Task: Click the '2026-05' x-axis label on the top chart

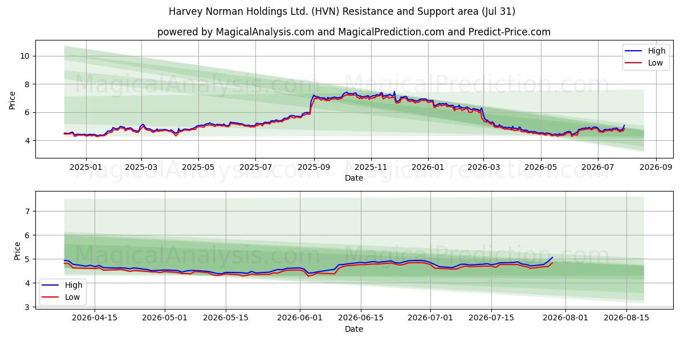Action: [x=540, y=168]
